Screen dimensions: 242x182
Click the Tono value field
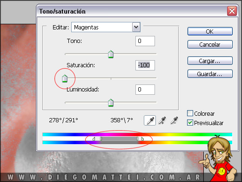pyautogui.click(x=145, y=41)
